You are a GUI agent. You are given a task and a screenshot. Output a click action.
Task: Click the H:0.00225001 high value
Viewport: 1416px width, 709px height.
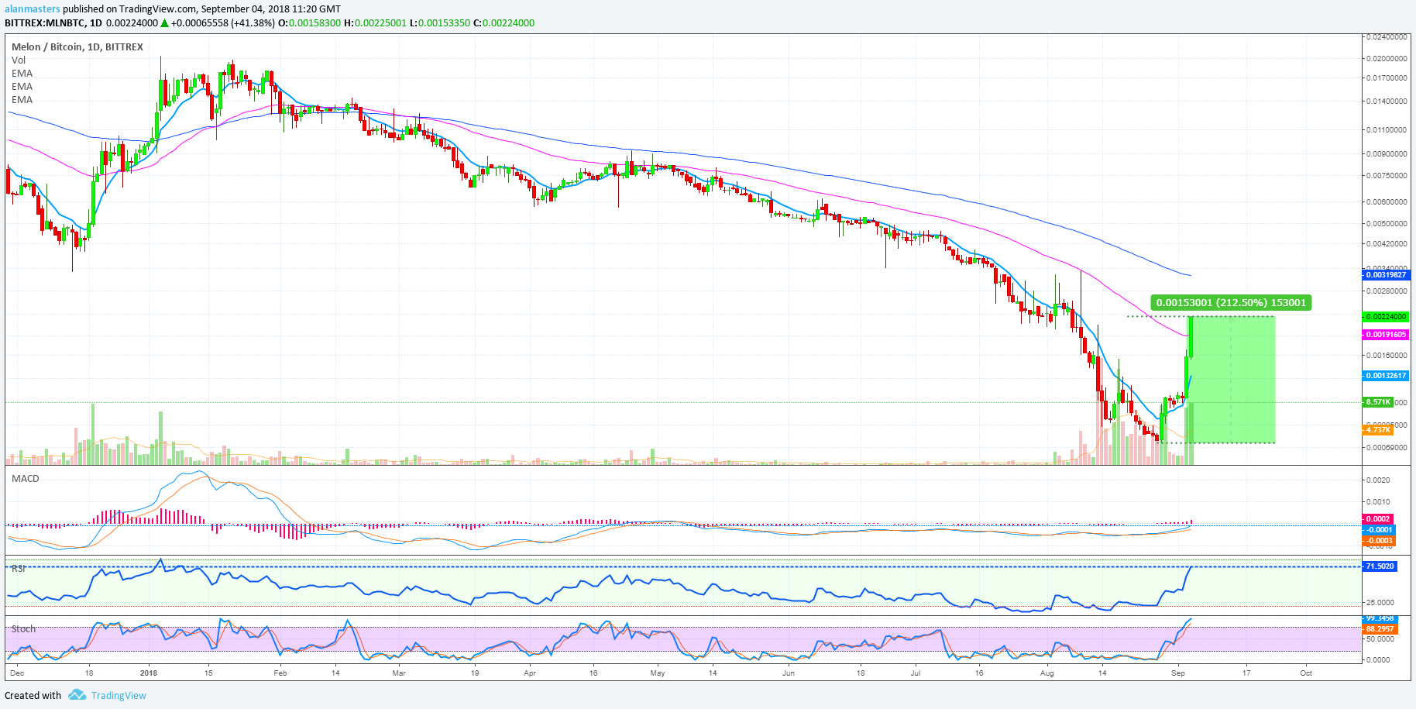[376, 23]
